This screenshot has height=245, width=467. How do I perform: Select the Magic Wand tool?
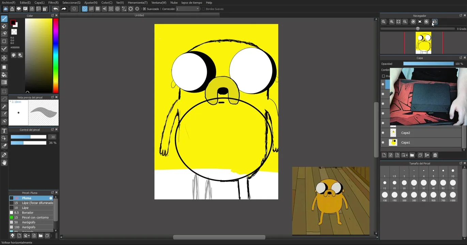[4, 107]
